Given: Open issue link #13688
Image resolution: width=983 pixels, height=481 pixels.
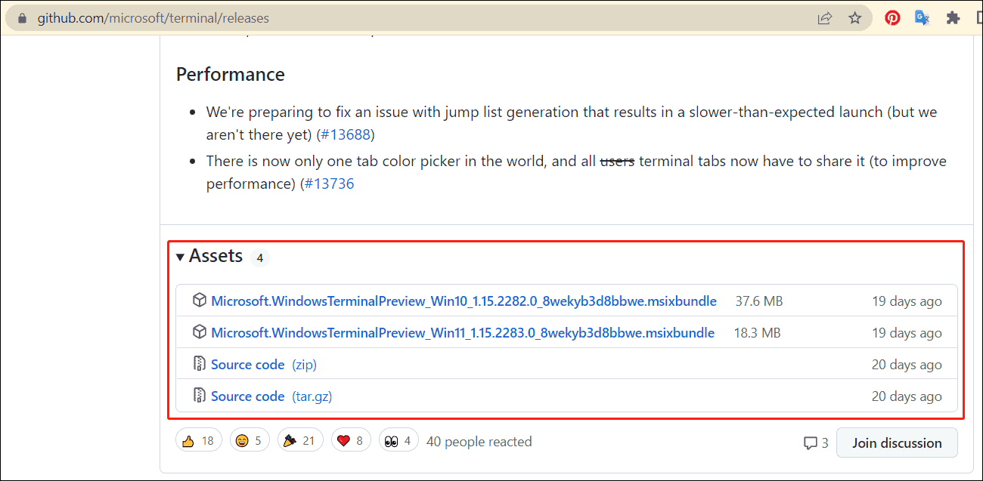Looking at the screenshot, I should coord(346,135).
